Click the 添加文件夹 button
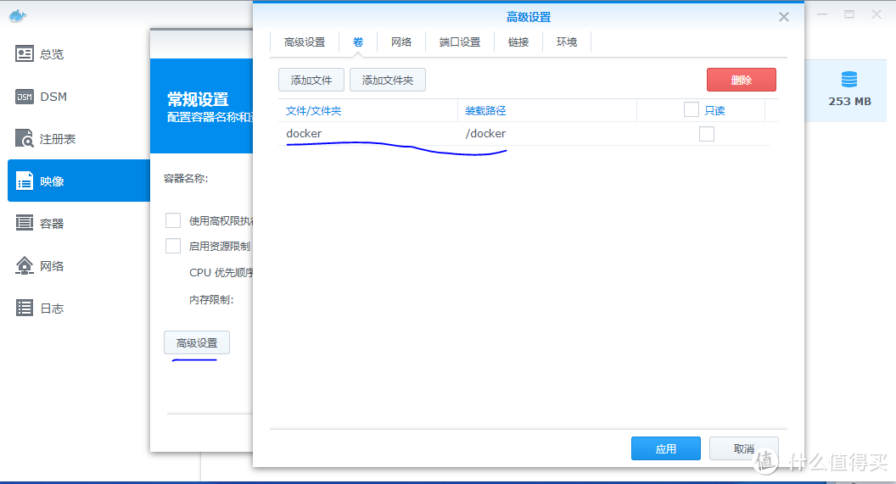The height and width of the screenshot is (484, 896). coord(388,80)
